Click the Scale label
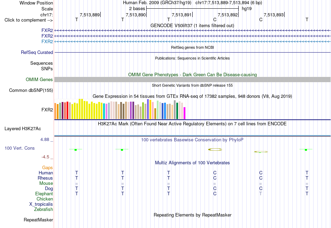The width and height of the screenshot is (331, 228). pyautogui.click(x=47, y=9)
